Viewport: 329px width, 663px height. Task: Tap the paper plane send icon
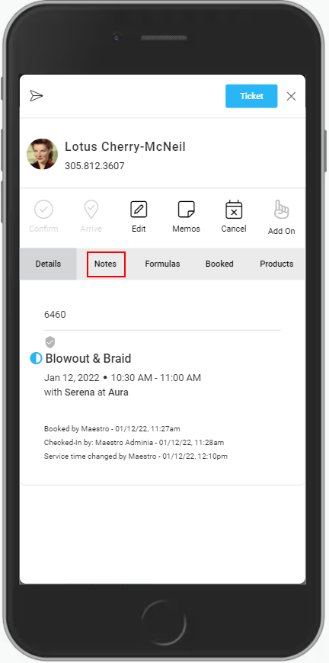coord(37,96)
